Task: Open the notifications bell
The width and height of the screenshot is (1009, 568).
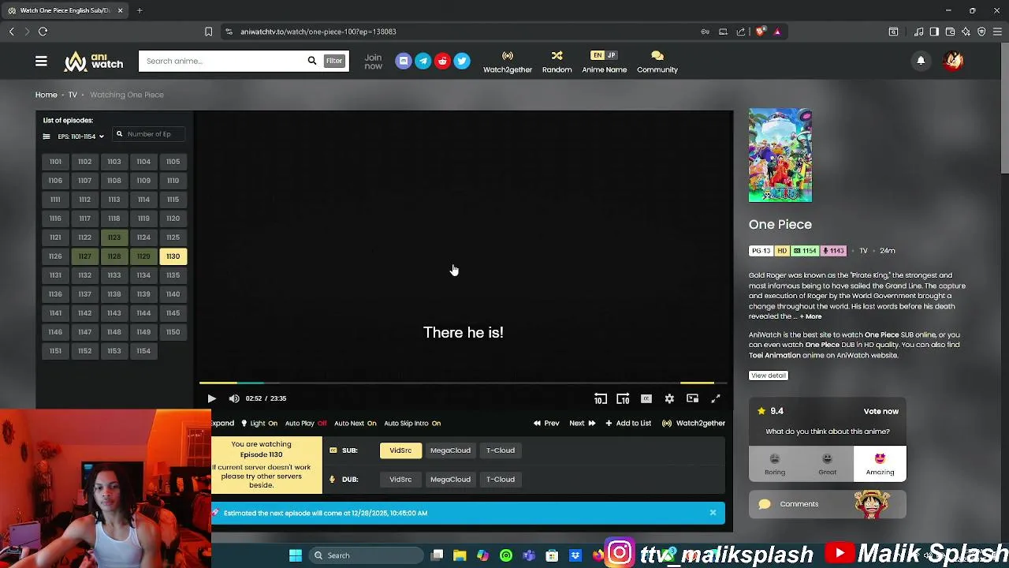Action: pos(921,61)
